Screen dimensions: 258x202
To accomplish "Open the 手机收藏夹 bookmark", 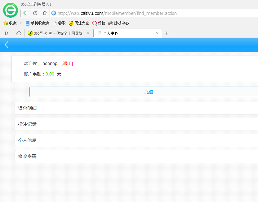I will tap(38, 23).
